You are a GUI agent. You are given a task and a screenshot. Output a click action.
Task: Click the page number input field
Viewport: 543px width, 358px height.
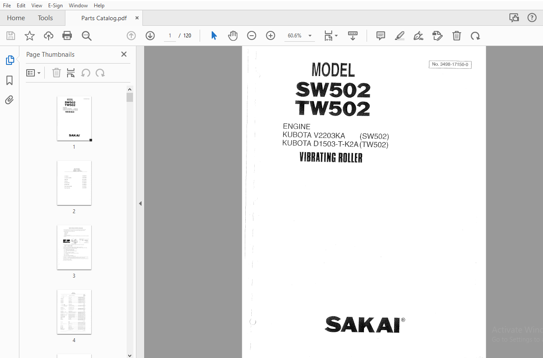170,36
